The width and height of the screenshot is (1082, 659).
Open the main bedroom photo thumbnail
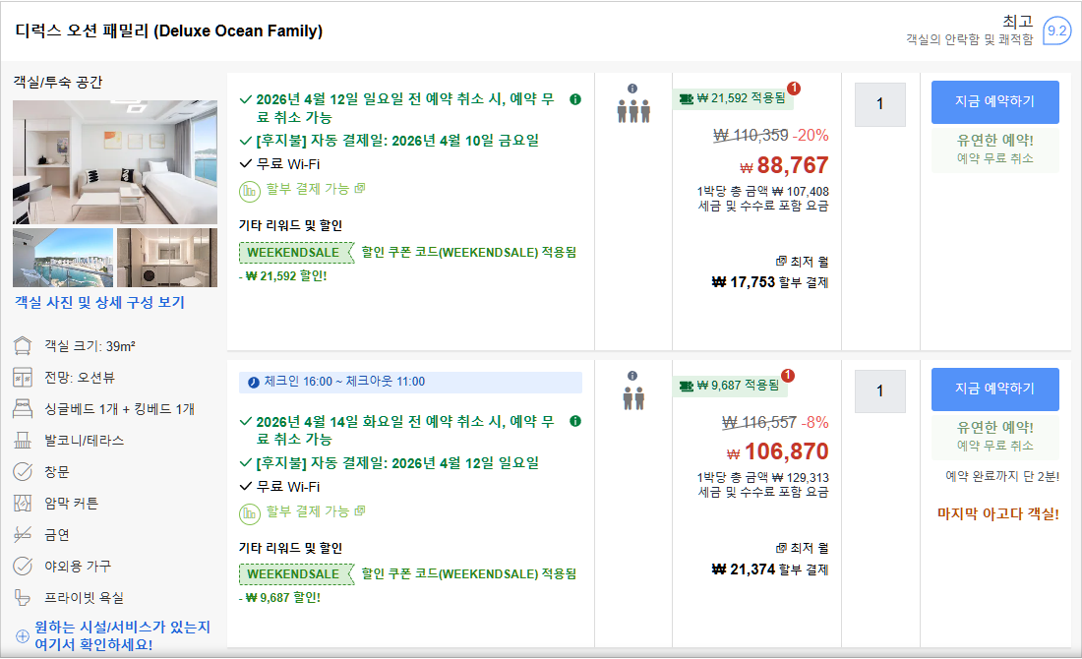(x=115, y=160)
